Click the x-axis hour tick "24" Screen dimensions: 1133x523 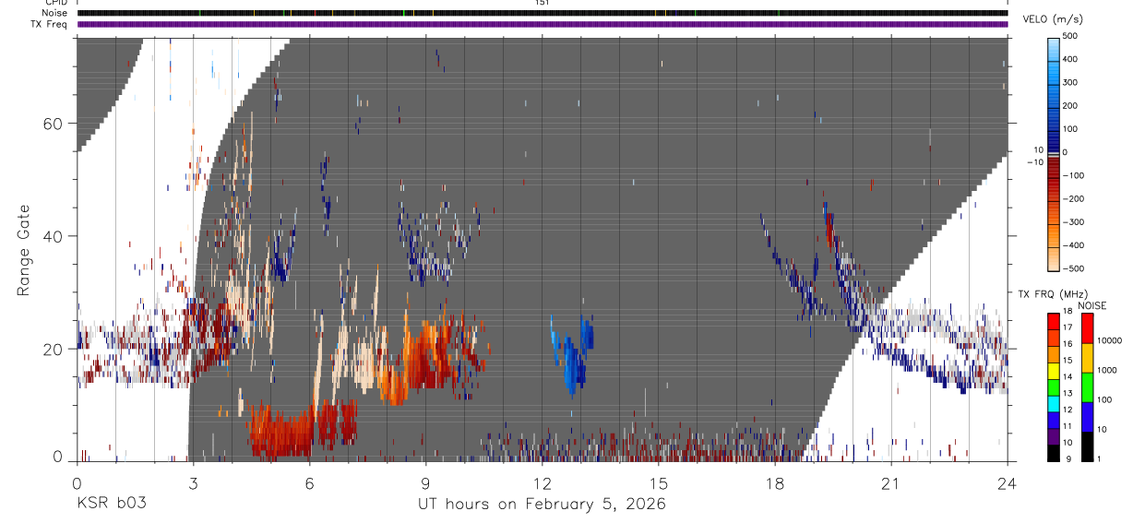point(1008,482)
